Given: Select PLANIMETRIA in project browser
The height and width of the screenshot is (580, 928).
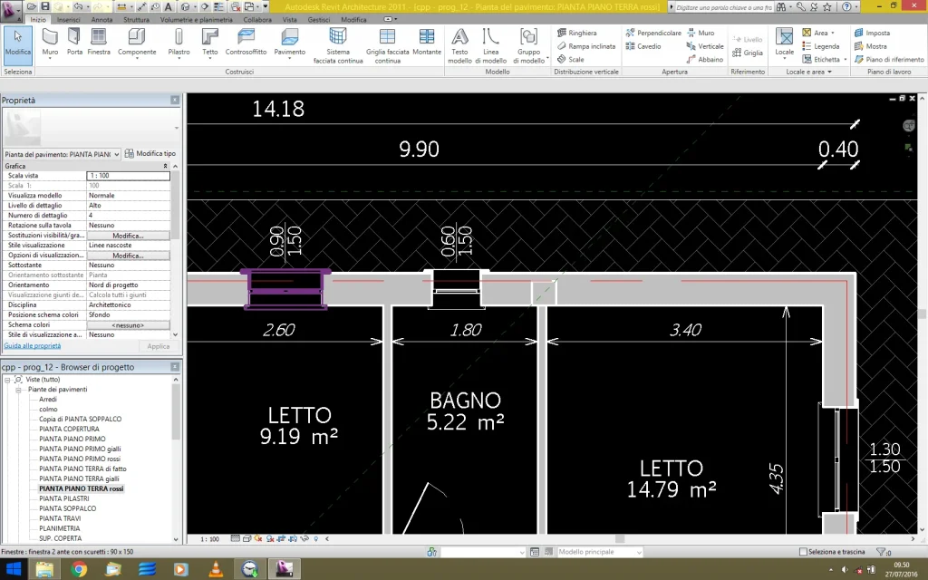Looking at the screenshot, I should coord(60,528).
